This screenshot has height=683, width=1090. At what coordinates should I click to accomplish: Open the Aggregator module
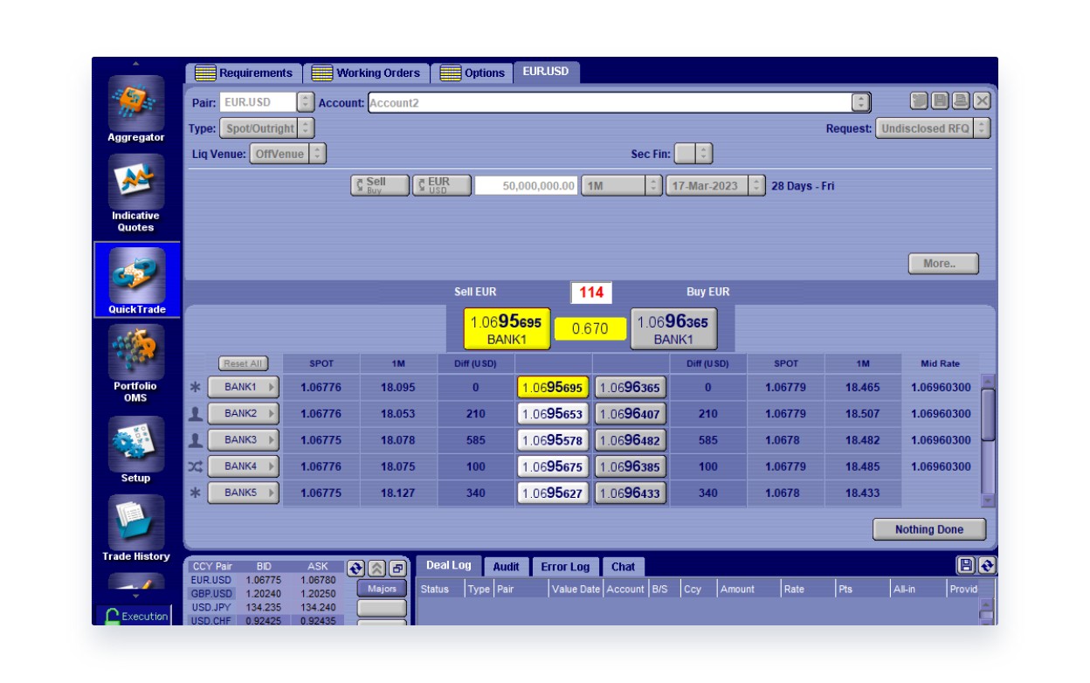(x=136, y=109)
